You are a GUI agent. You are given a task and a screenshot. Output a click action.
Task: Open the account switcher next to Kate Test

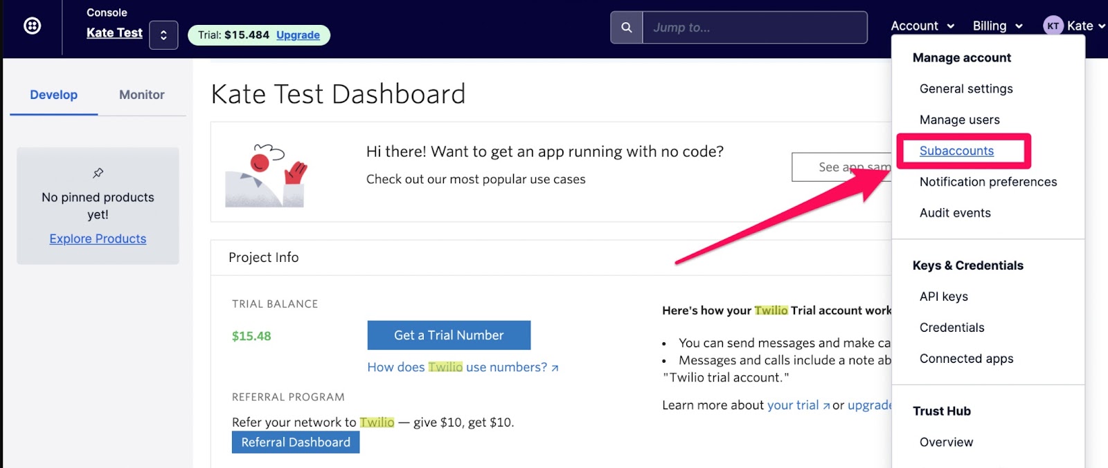[x=163, y=35]
